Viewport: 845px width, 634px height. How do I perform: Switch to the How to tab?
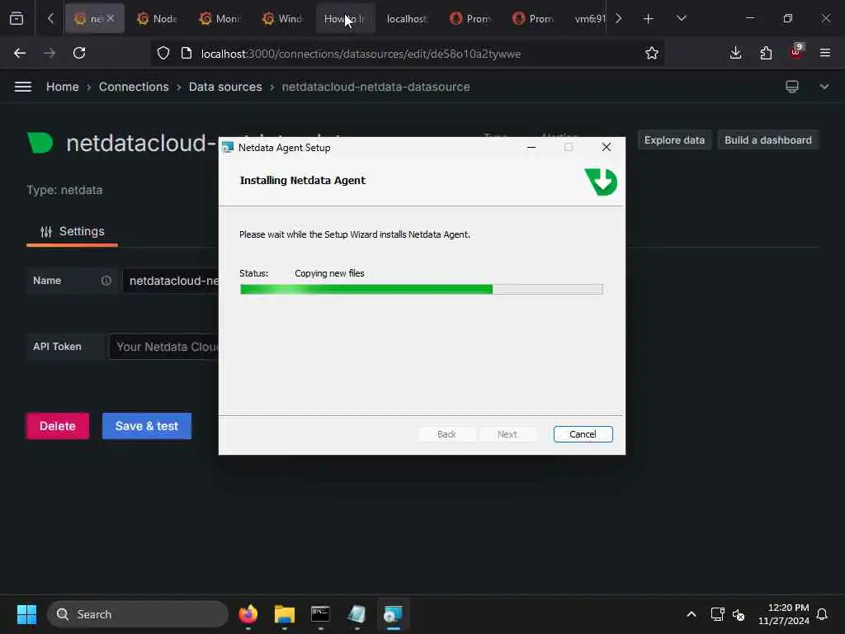(345, 19)
